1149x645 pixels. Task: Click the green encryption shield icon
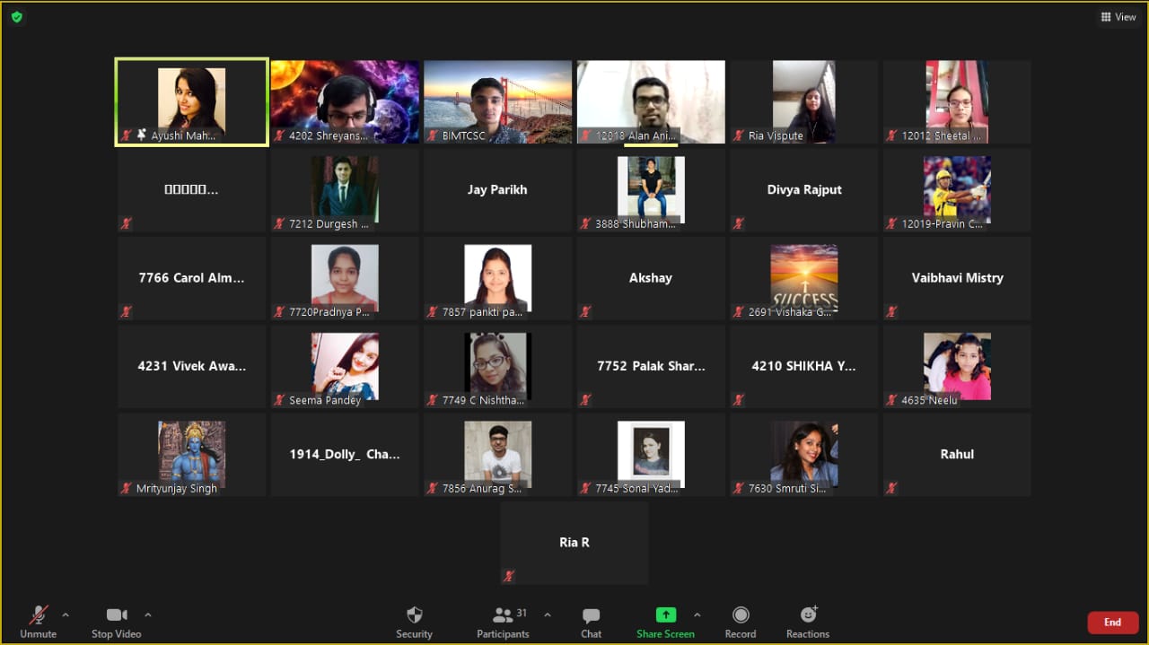coord(16,17)
